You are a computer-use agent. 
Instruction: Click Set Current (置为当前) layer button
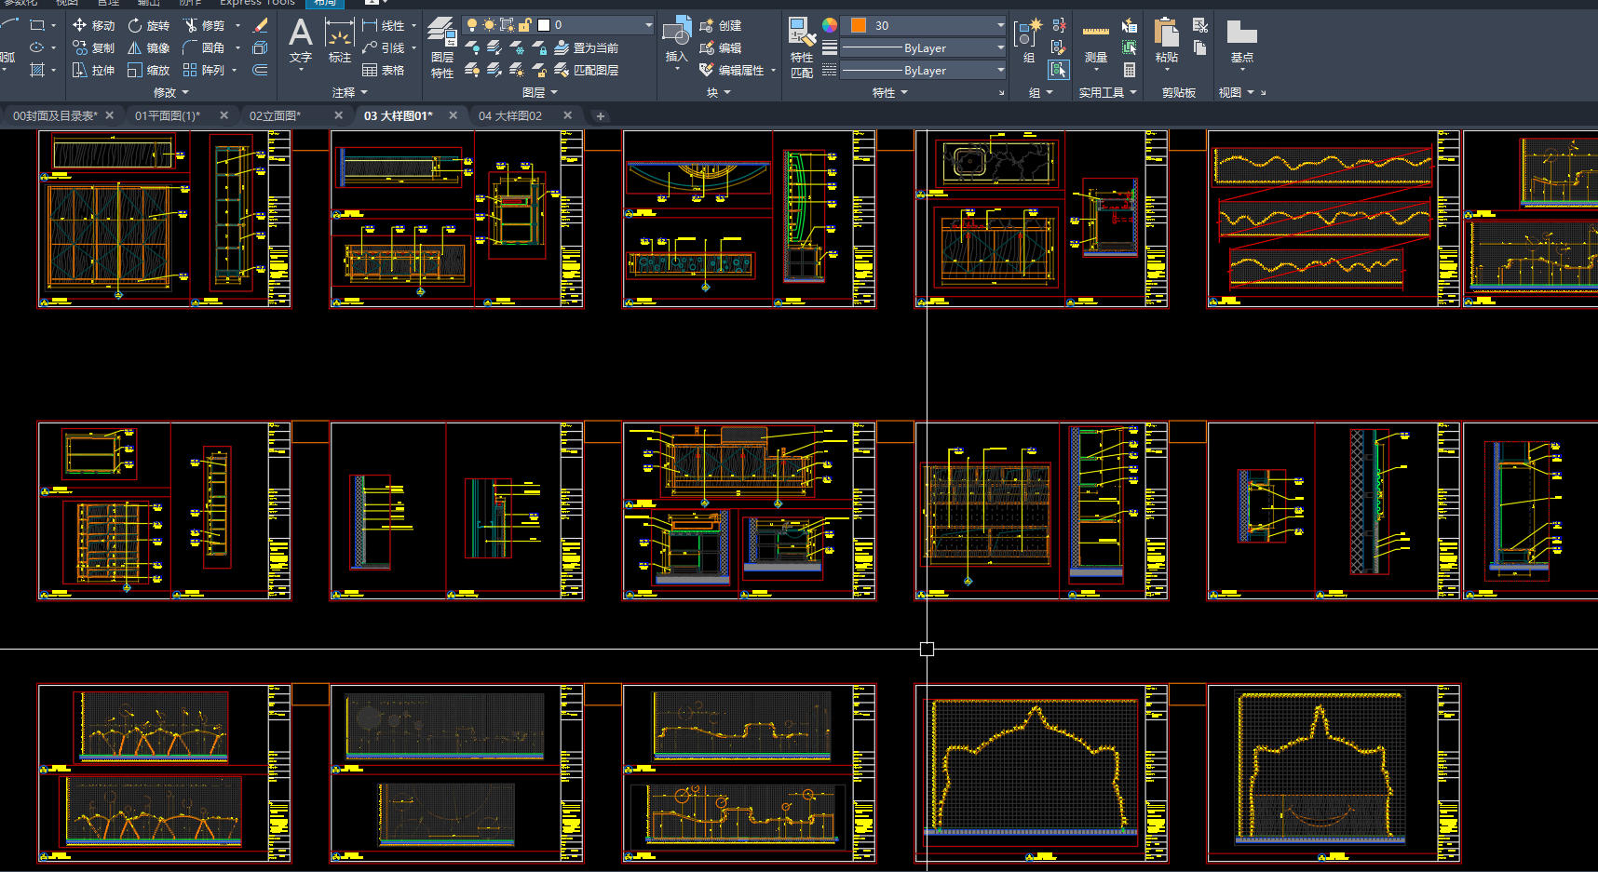click(586, 47)
